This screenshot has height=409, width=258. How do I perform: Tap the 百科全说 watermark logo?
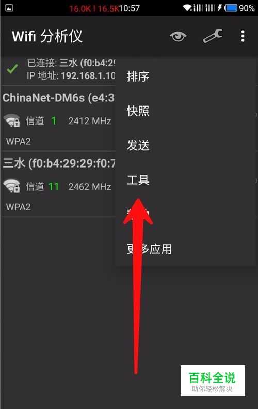click(213, 381)
